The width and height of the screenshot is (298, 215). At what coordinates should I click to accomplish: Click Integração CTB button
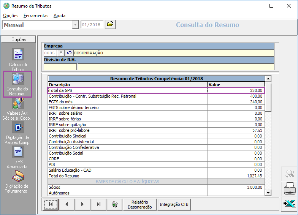(x=174, y=204)
